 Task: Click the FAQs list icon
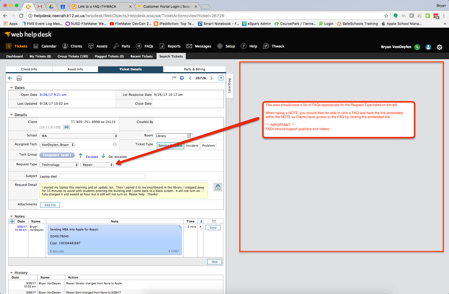coord(139,46)
